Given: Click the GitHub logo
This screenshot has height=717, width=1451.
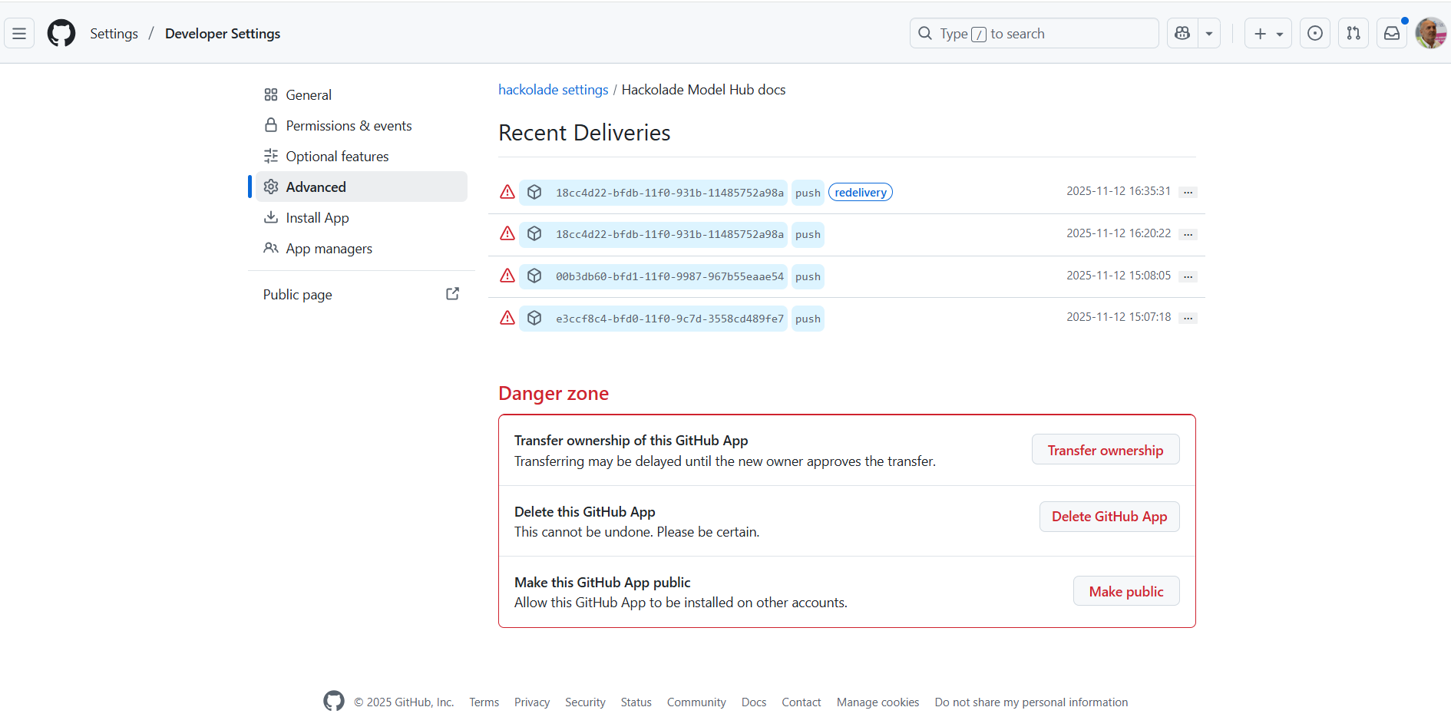Looking at the screenshot, I should [61, 33].
